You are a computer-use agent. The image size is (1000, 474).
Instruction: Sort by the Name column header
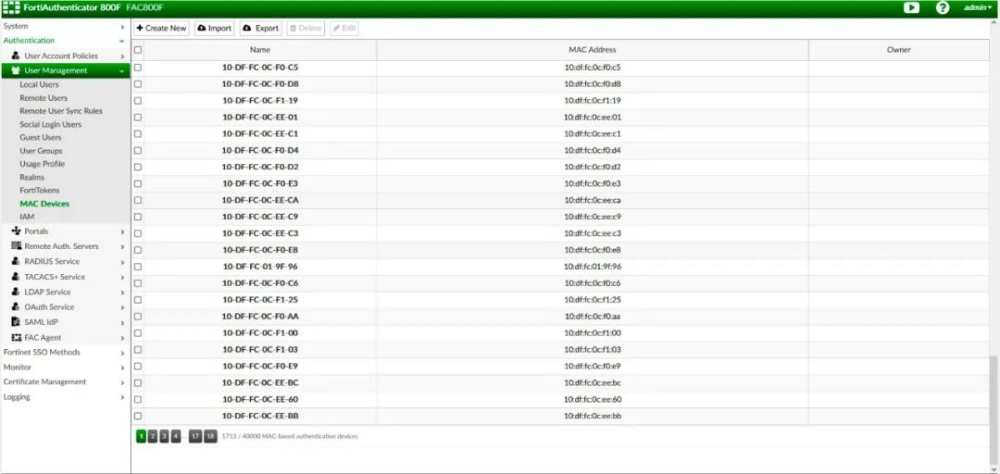coord(260,50)
